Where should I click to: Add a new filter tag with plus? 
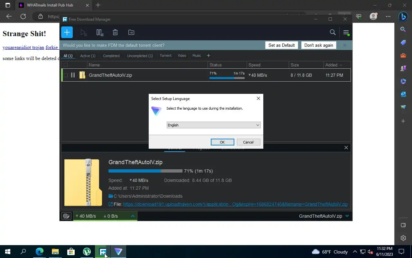[209, 55]
